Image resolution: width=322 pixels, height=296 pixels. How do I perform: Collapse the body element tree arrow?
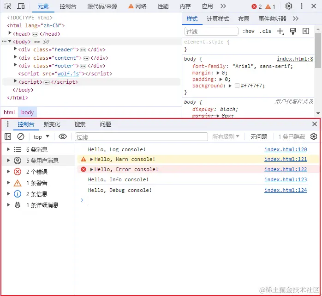tap(10, 41)
